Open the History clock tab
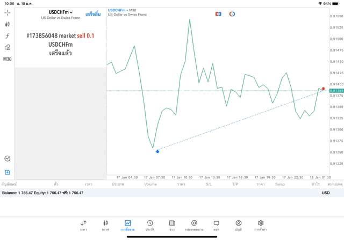 150,225
